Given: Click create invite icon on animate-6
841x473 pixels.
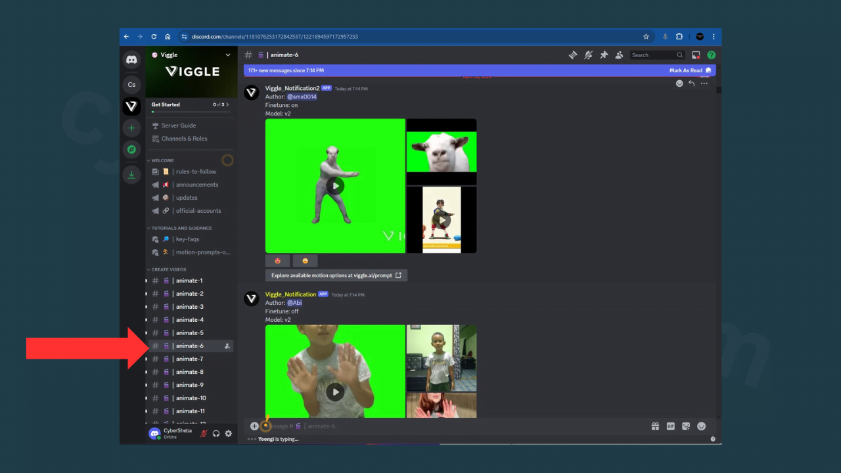Looking at the screenshot, I should click(227, 346).
